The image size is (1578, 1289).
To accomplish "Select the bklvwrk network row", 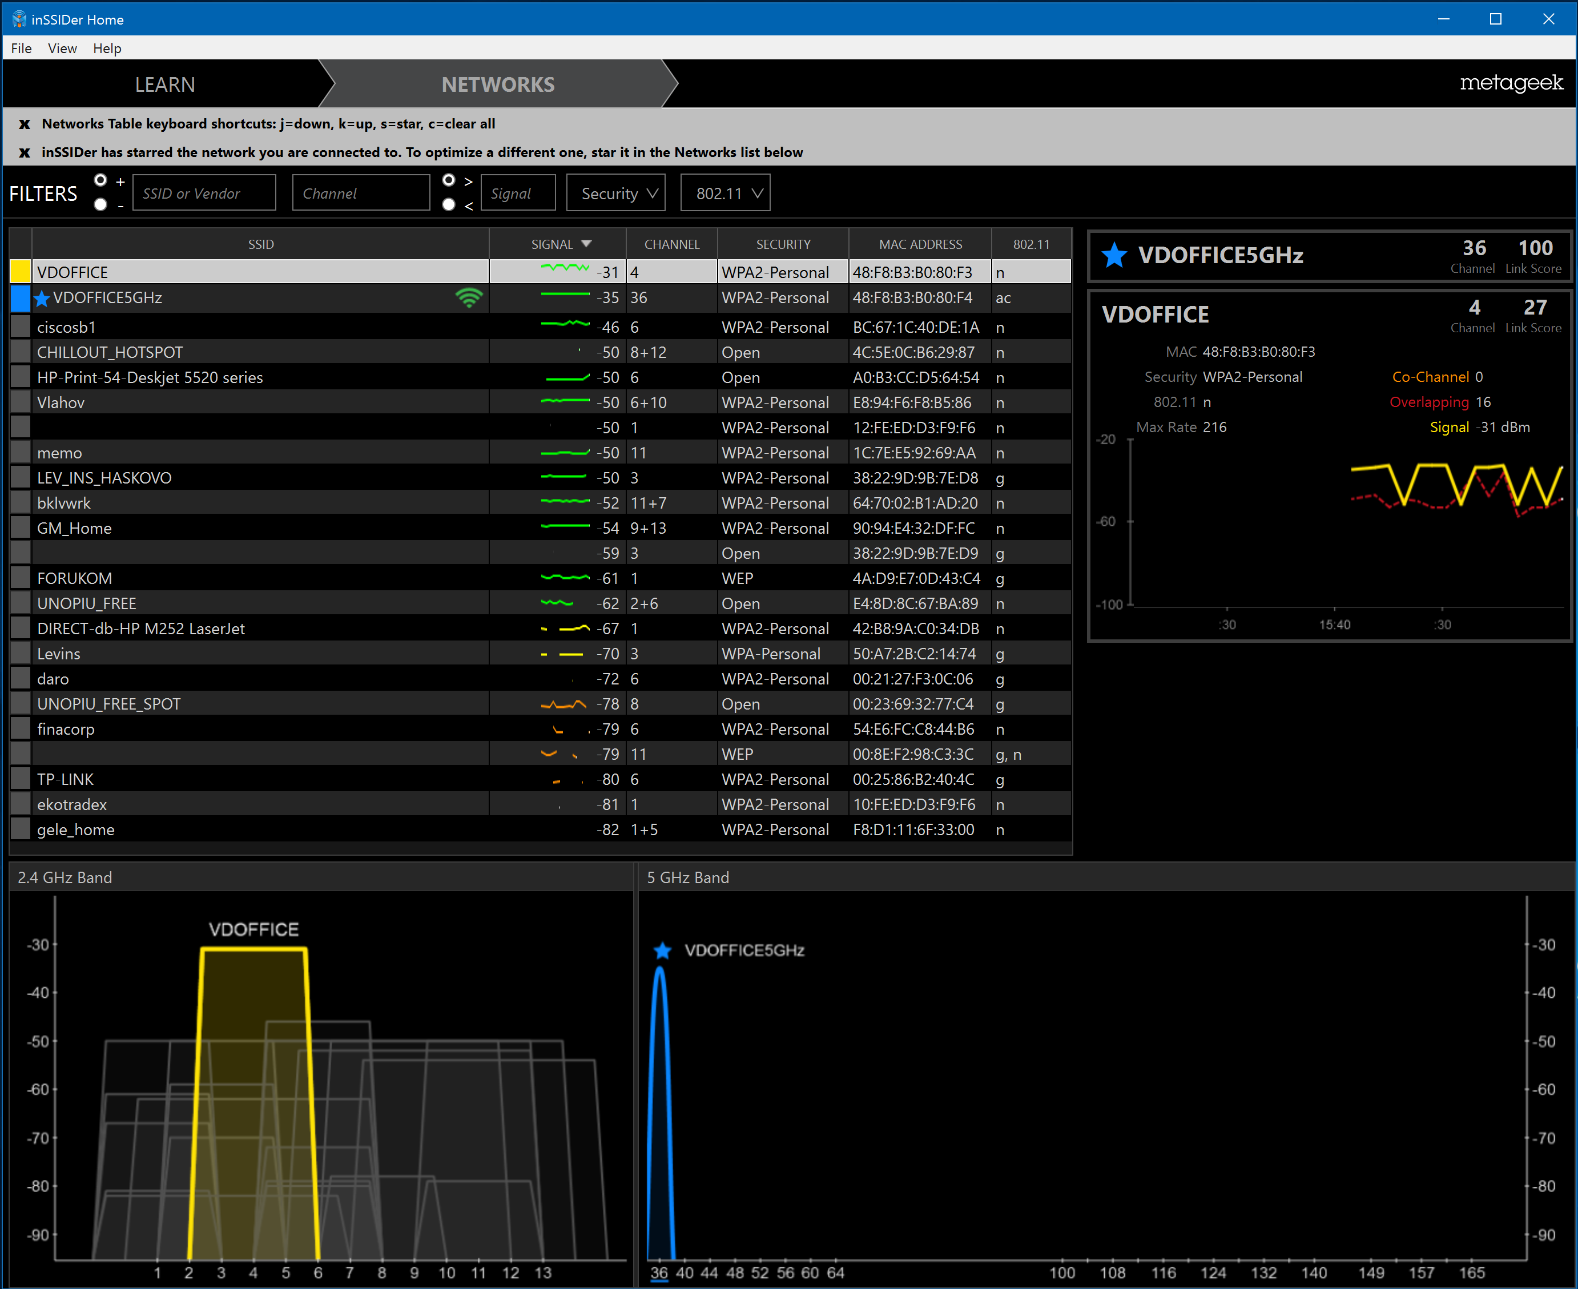I will tap(541, 503).
